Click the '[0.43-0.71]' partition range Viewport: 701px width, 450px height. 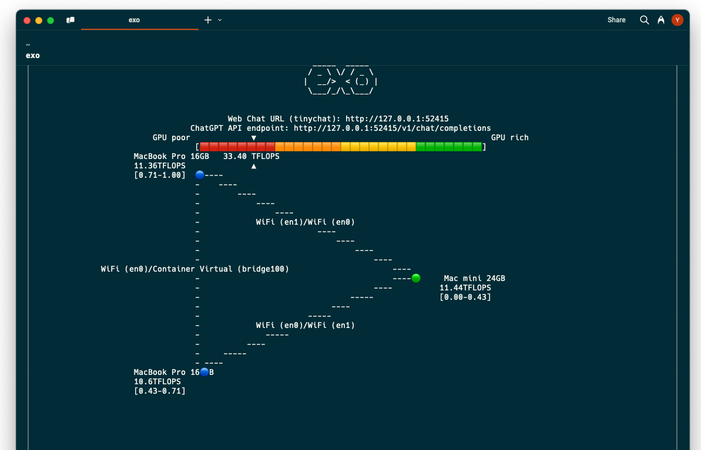pos(160,391)
